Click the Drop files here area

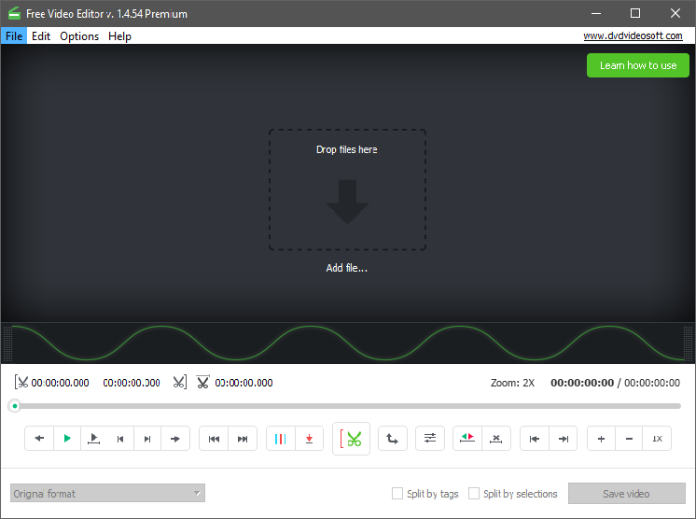click(x=347, y=190)
